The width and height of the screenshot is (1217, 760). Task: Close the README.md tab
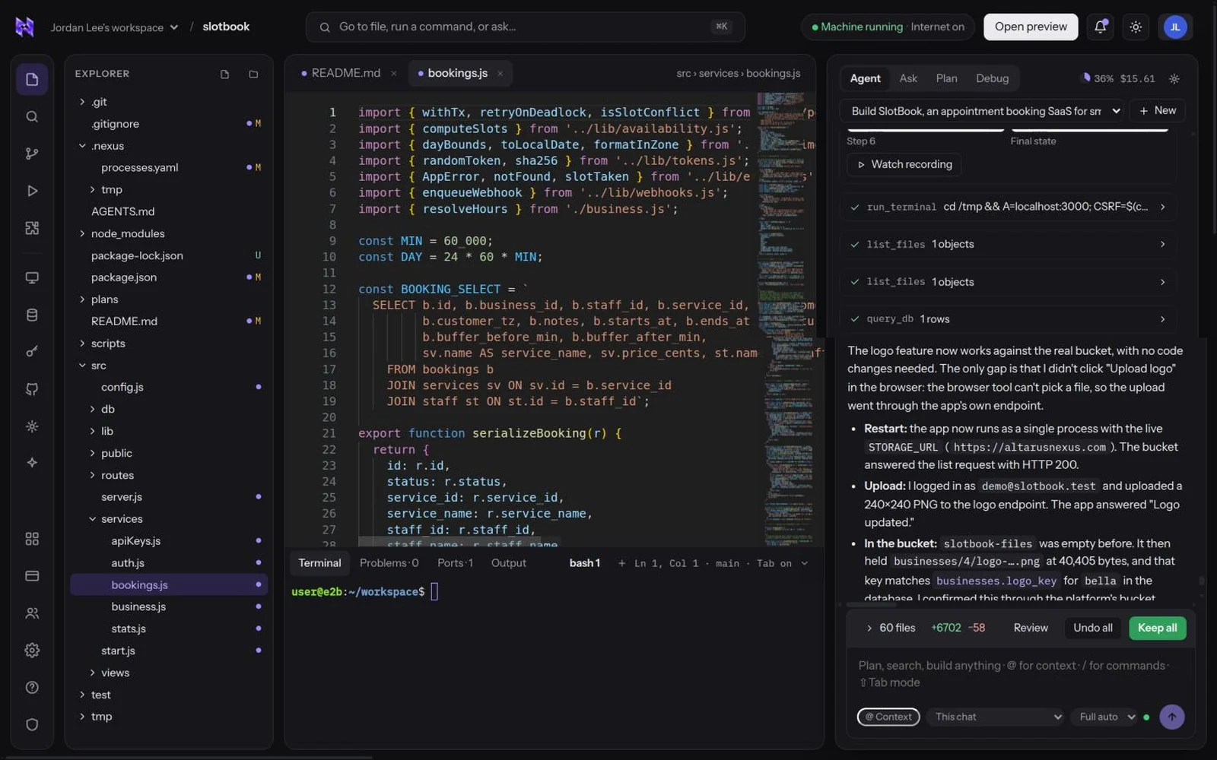393,73
